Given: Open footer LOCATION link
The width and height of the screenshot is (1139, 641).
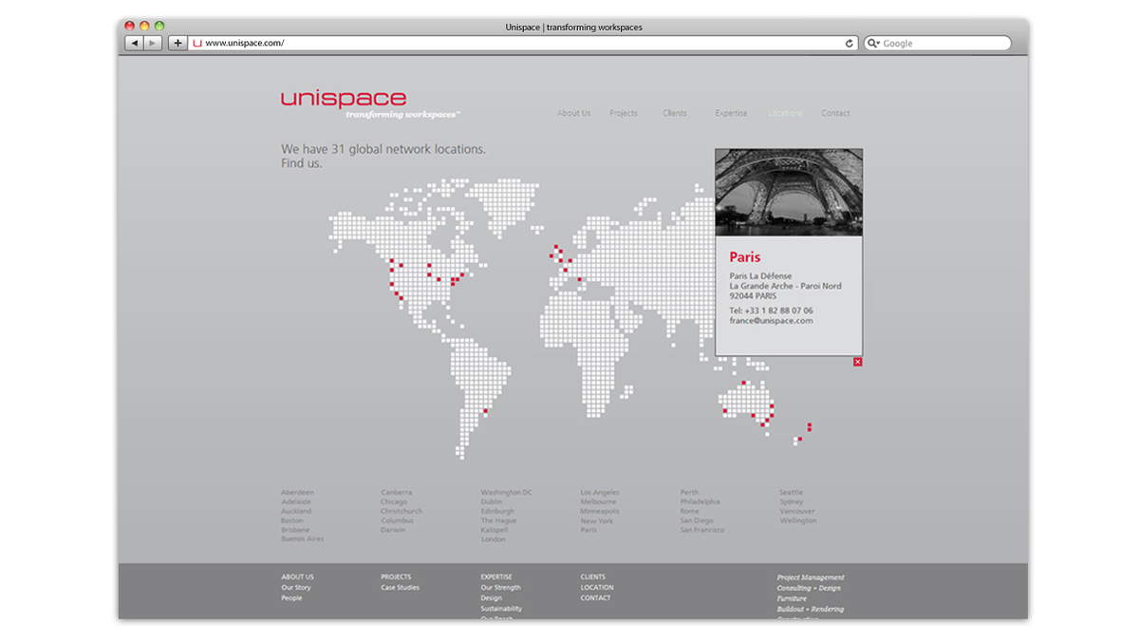Looking at the screenshot, I should coord(597,587).
